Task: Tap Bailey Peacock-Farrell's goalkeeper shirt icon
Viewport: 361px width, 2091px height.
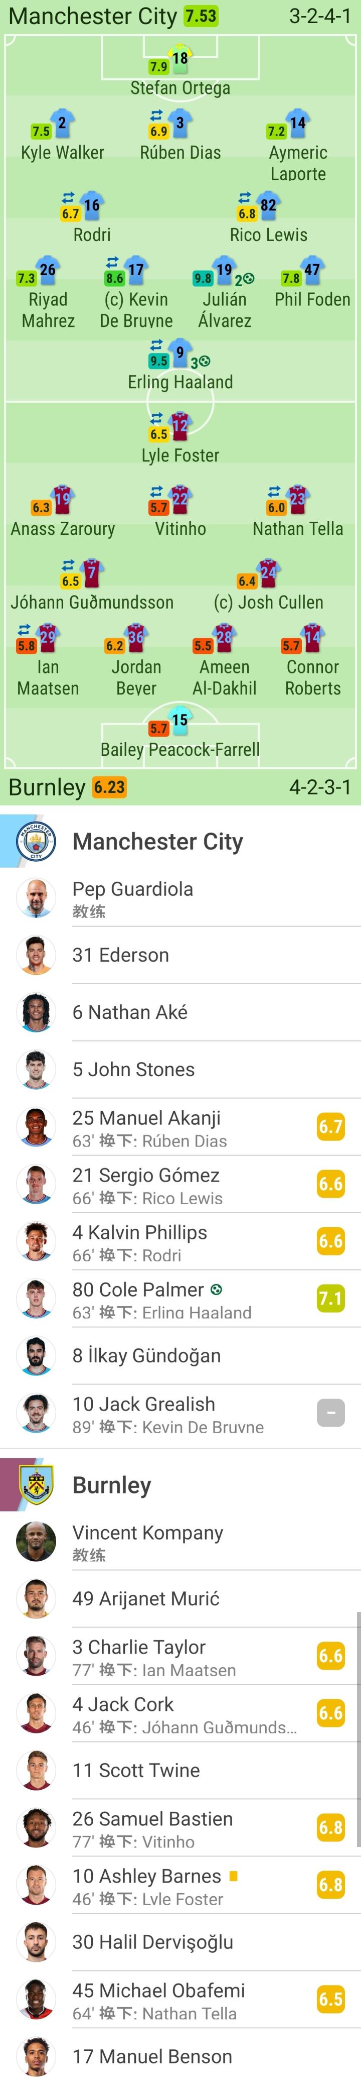Action: click(180, 720)
